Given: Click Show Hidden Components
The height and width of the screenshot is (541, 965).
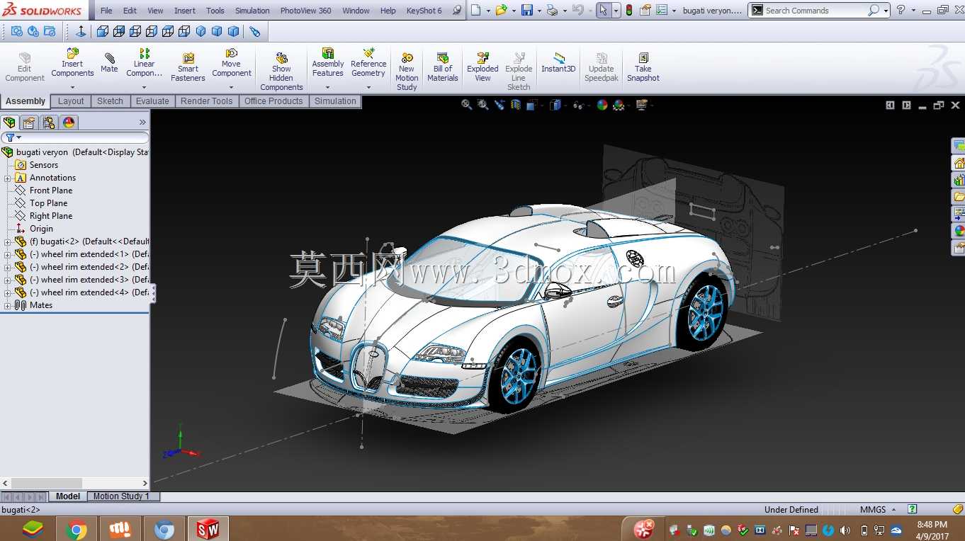Looking at the screenshot, I should click(x=281, y=72).
